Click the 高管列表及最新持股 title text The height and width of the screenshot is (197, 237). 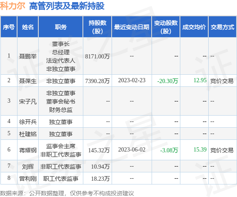[67, 6]
